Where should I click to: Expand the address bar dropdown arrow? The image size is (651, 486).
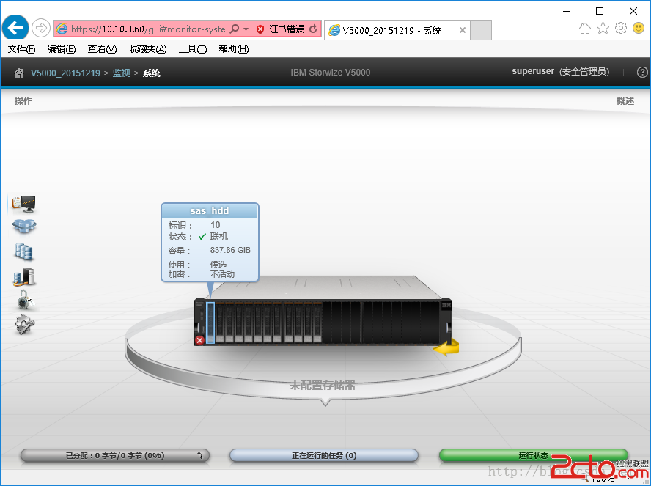tap(246, 29)
